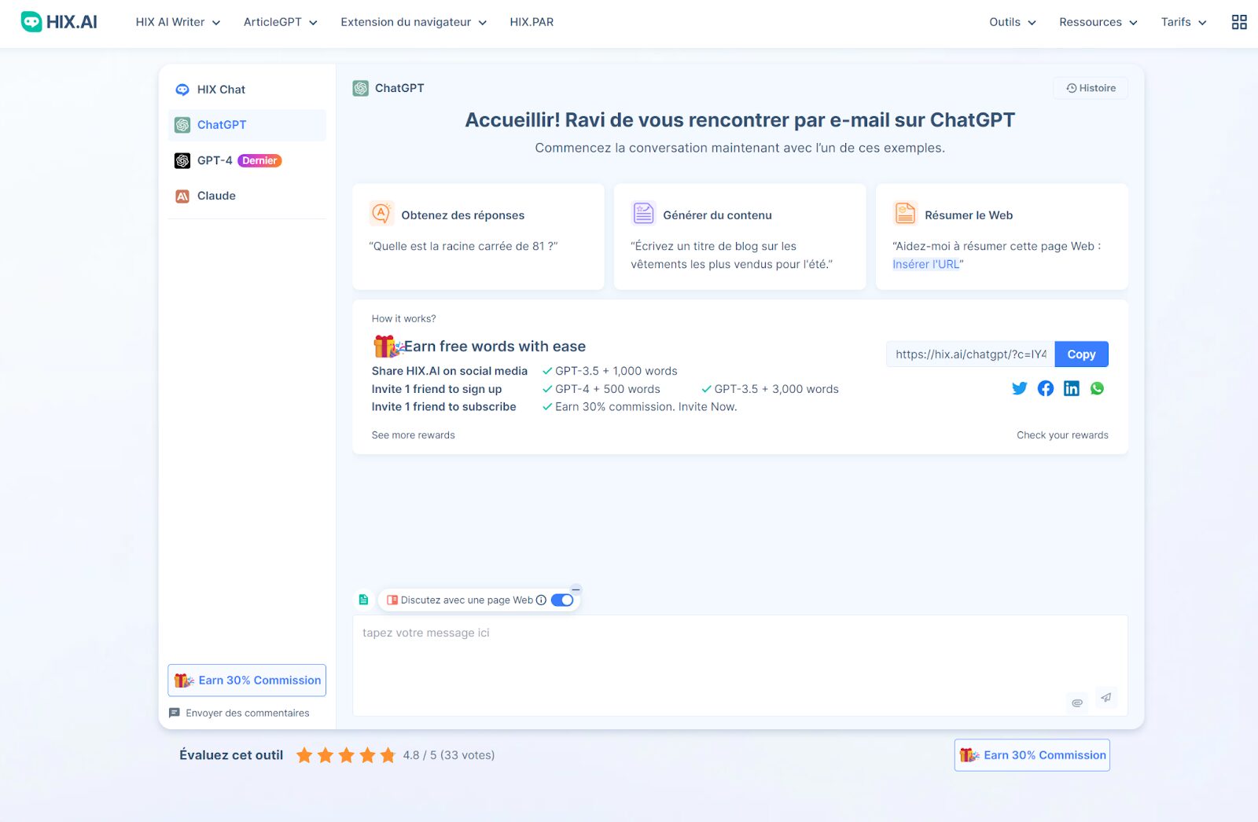
Task: Click info icon next to page Web
Action: click(541, 600)
